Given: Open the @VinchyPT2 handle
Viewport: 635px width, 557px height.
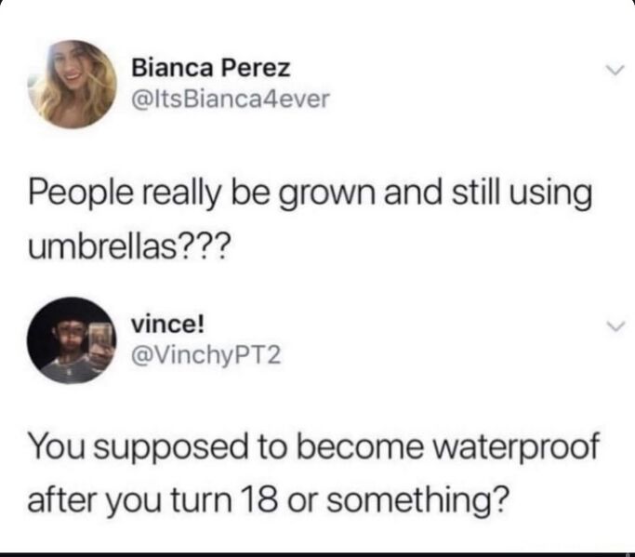Looking at the screenshot, I should click(x=205, y=355).
